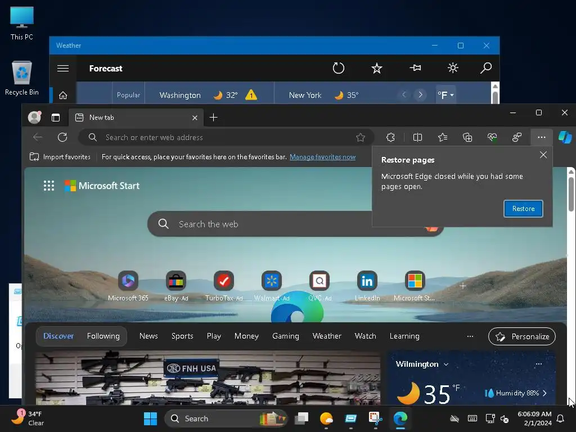Open the Sports category
This screenshot has width=576, height=432.
click(x=182, y=336)
